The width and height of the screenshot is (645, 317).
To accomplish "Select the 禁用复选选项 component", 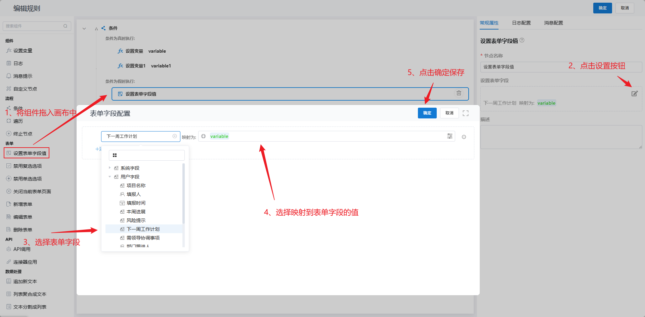I will (27, 166).
